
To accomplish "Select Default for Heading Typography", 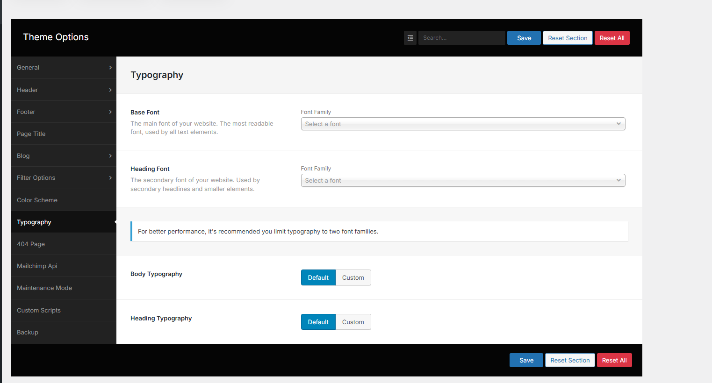I will pyautogui.click(x=318, y=322).
